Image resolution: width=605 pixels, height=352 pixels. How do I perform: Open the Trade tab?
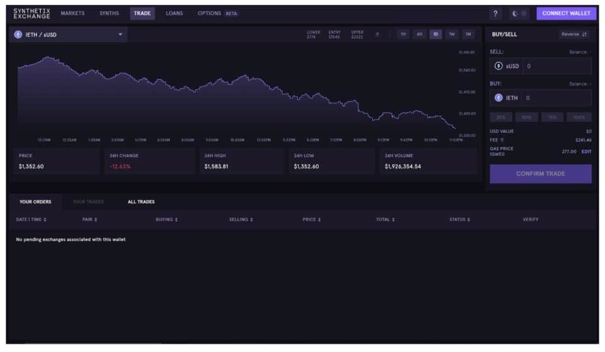pyautogui.click(x=142, y=13)
